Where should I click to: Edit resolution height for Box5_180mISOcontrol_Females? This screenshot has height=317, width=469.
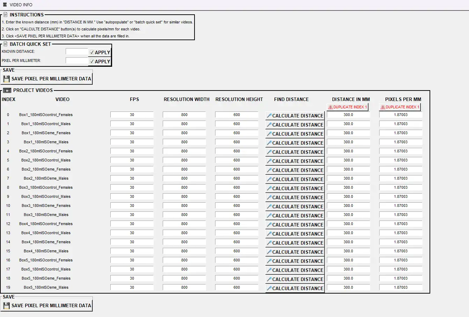point(237,260)
